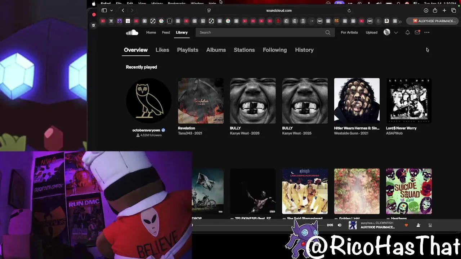Open the Albums tab
The height and width of the screenshot is (259, 461).
click(216, 50)
